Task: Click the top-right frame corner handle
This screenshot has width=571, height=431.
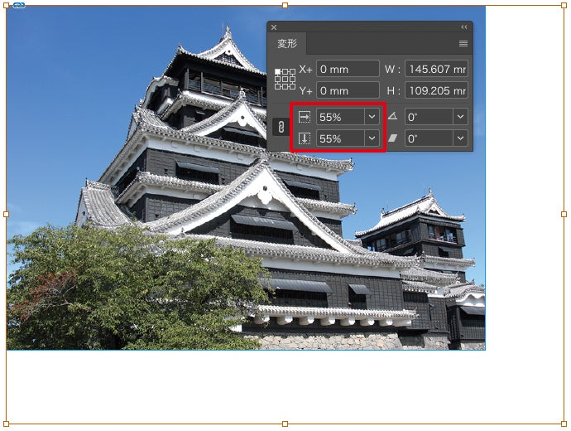Action: [564, 6]
